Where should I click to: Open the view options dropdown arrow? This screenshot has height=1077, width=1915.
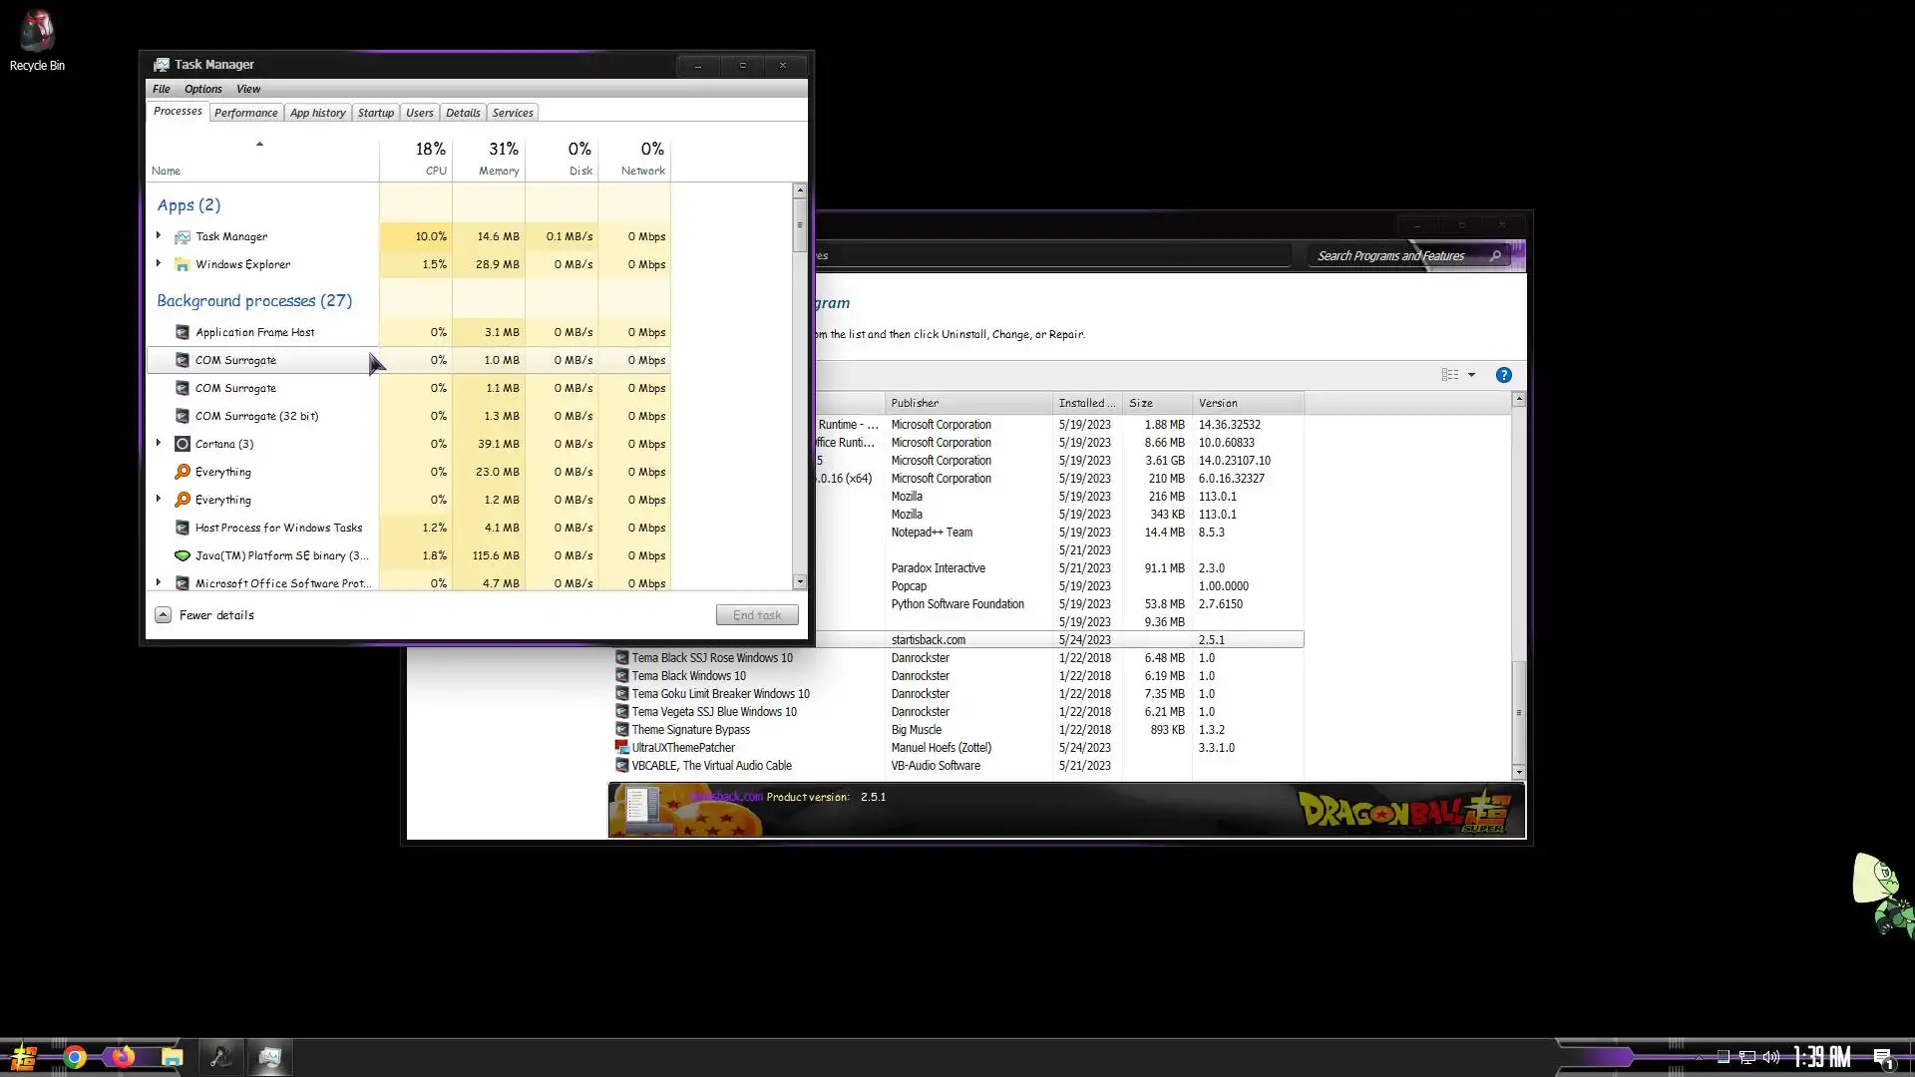pyautogui.click(x=1471, y=375)
